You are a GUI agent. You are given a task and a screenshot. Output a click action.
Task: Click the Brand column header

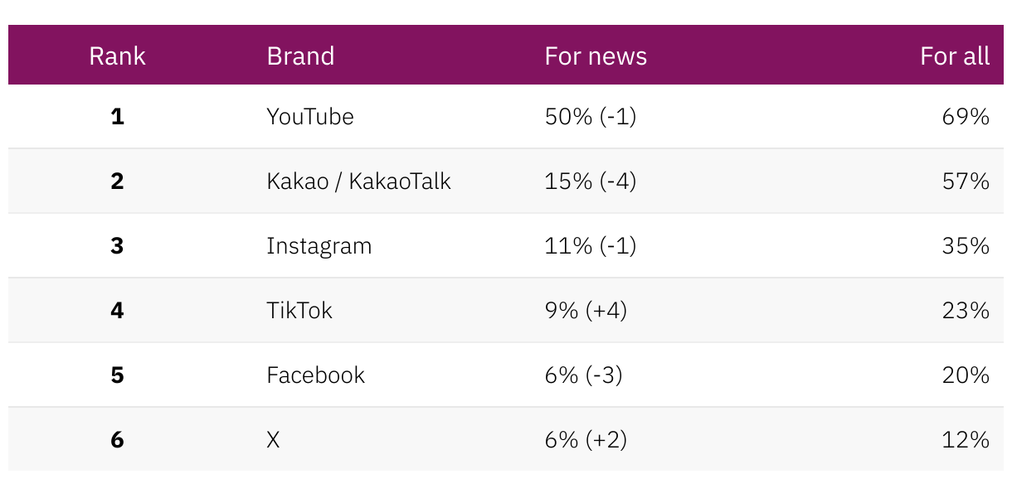click(300, 56)
